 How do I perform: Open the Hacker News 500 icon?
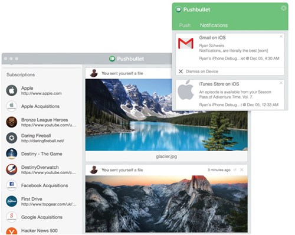click(12, 231)
